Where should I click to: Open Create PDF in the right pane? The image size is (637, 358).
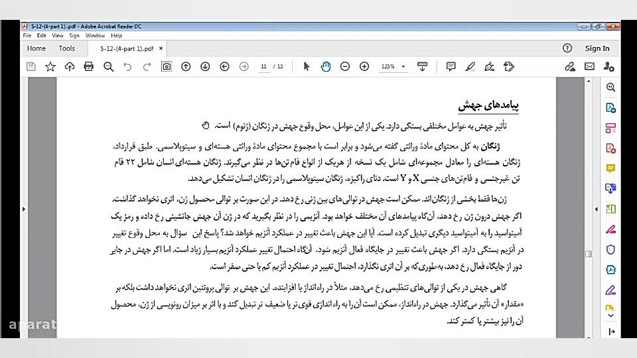(610, 148)
